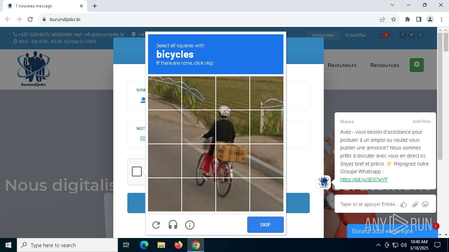Image resolution: width=449 pixels, height=252 pixels.
Task: Select the '1 nouveau message' tab
Action: click(45, 6)
